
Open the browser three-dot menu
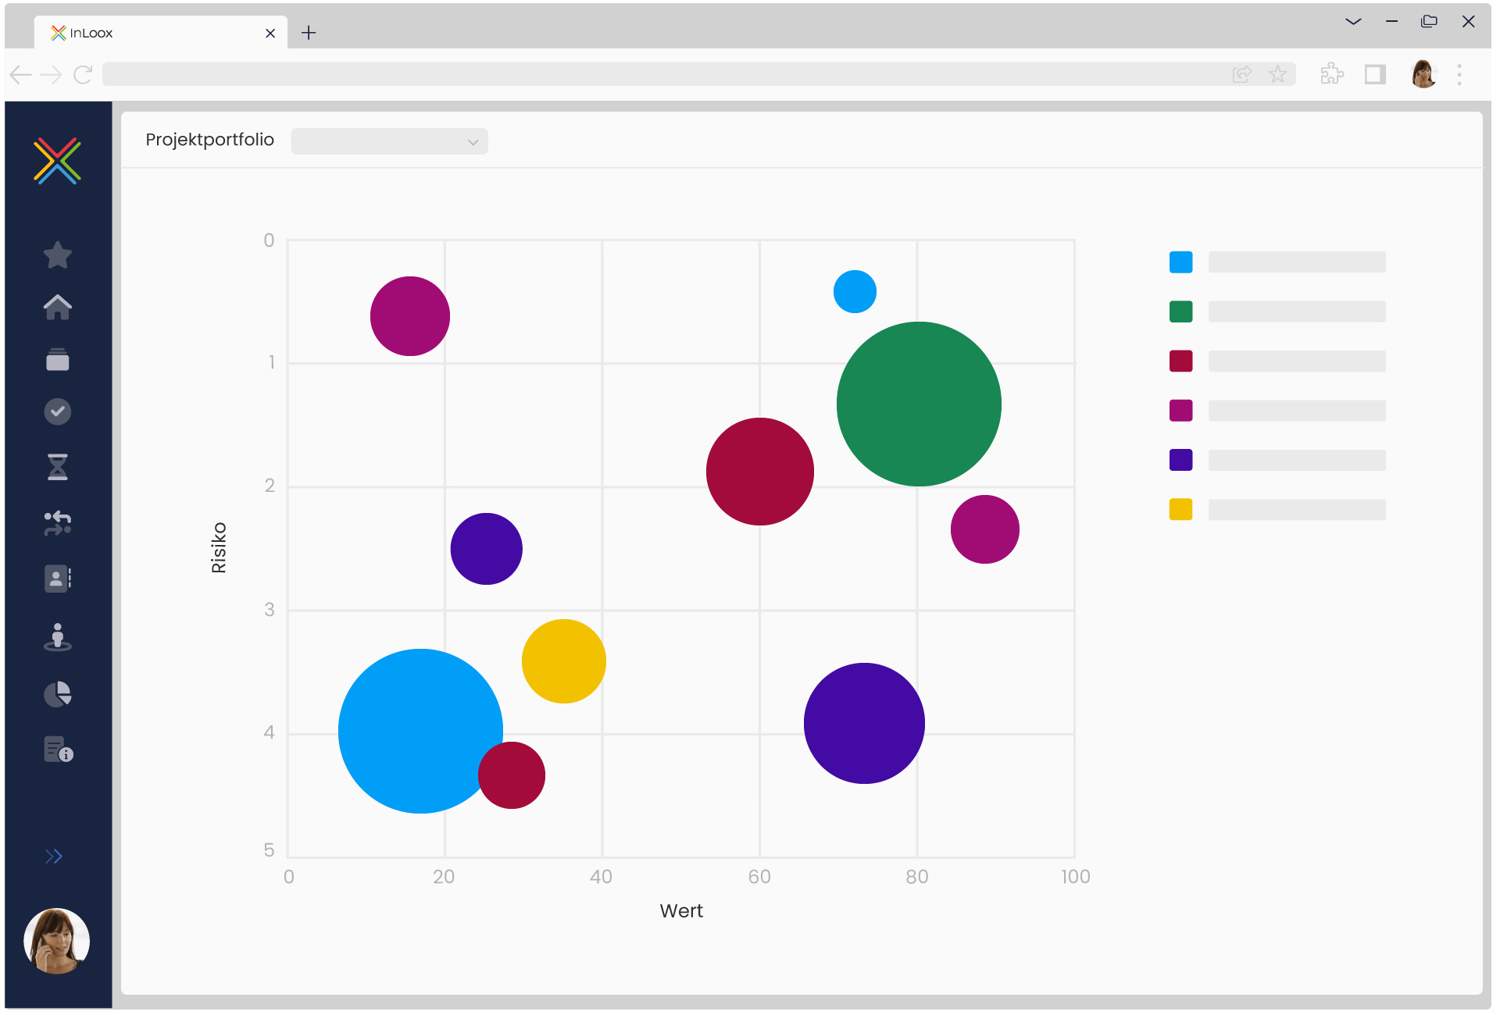pos(1459,74)
